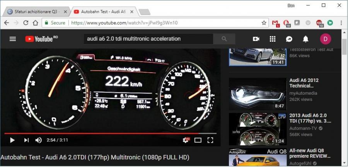Viewport: 348px width, 167px height.
Task: Close the Autobahn Test tab
Action: (x=131, y=12)
